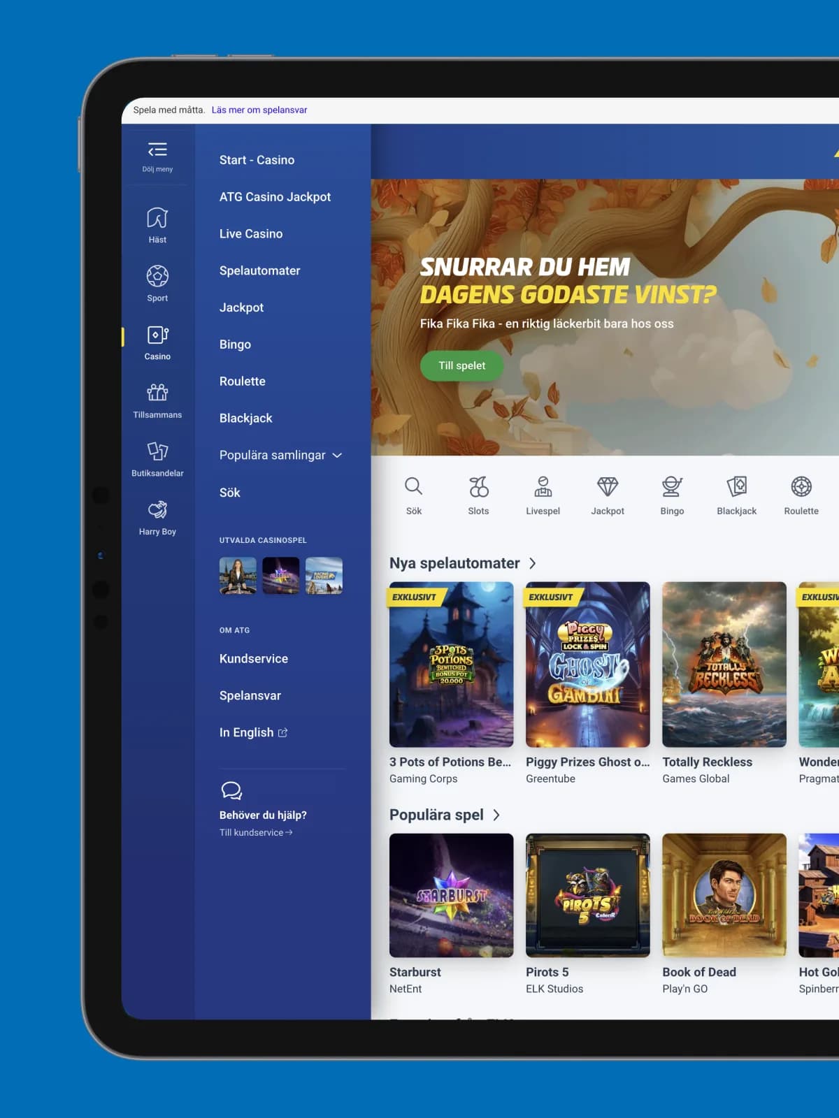Select Spelautomater in the menu

coord(259,270)
